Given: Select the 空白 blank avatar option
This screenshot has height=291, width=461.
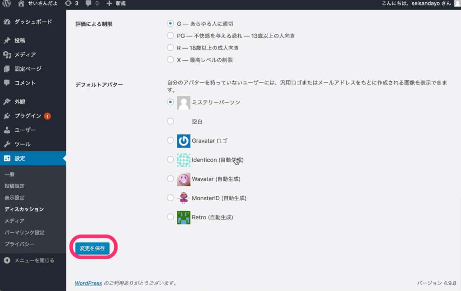Looking at the screenshot, I should coord(170,121).
